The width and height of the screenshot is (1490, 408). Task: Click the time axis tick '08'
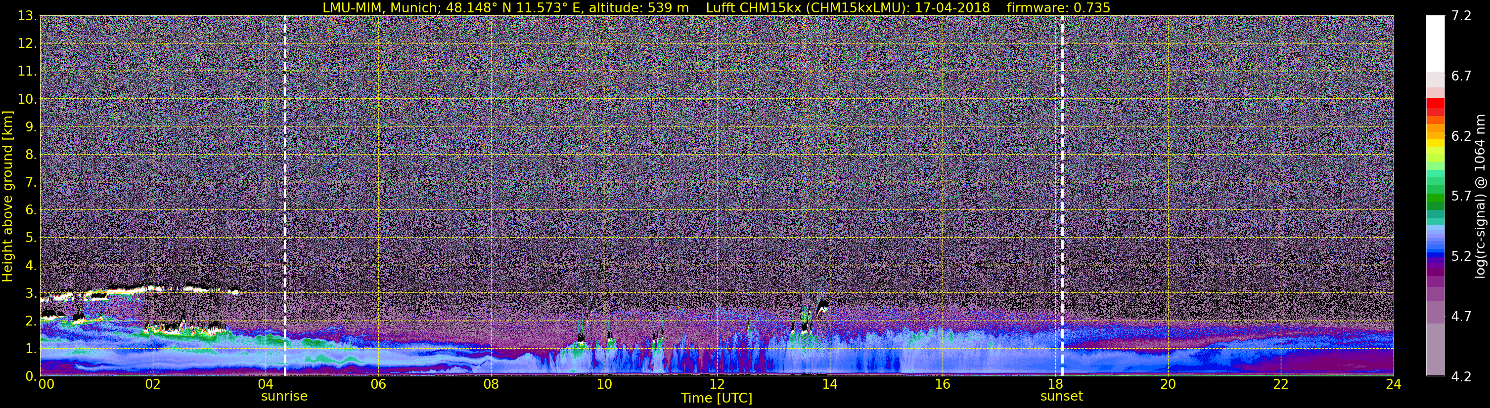[491, 385]
